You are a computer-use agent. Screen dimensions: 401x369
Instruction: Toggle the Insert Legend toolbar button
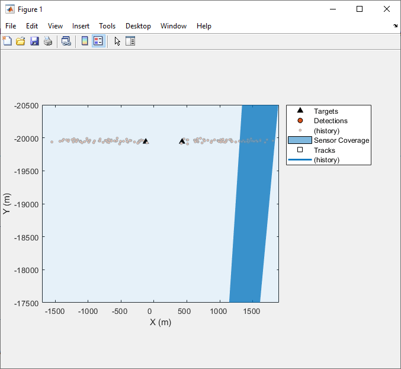(x=98, y=41)
